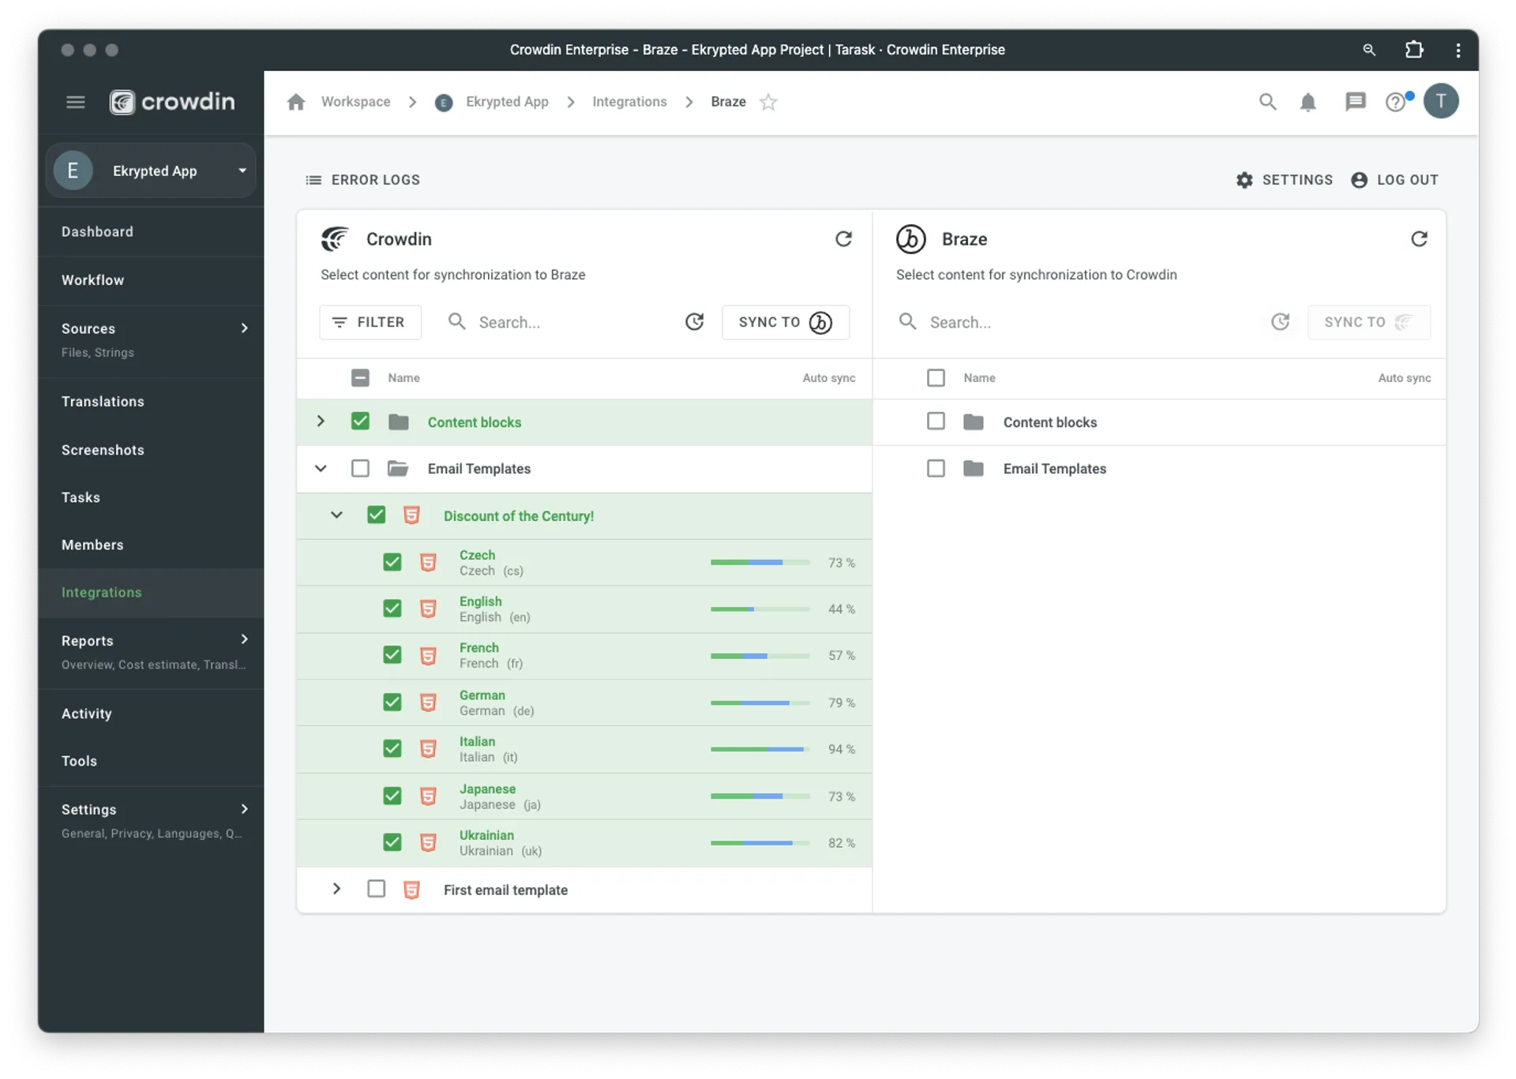
Task: Go to Workspace home icon
Action: (296, 102)
